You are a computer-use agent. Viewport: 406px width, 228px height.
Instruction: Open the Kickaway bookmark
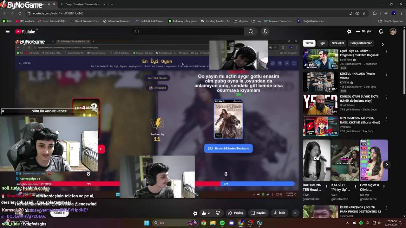pos(183,21)
